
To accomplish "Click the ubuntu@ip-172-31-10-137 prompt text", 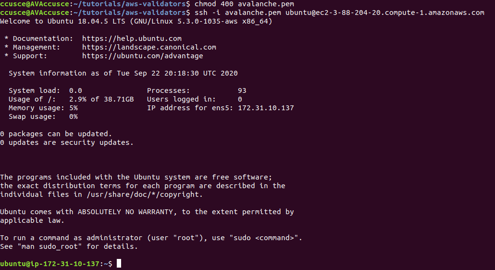I will 50,264.
